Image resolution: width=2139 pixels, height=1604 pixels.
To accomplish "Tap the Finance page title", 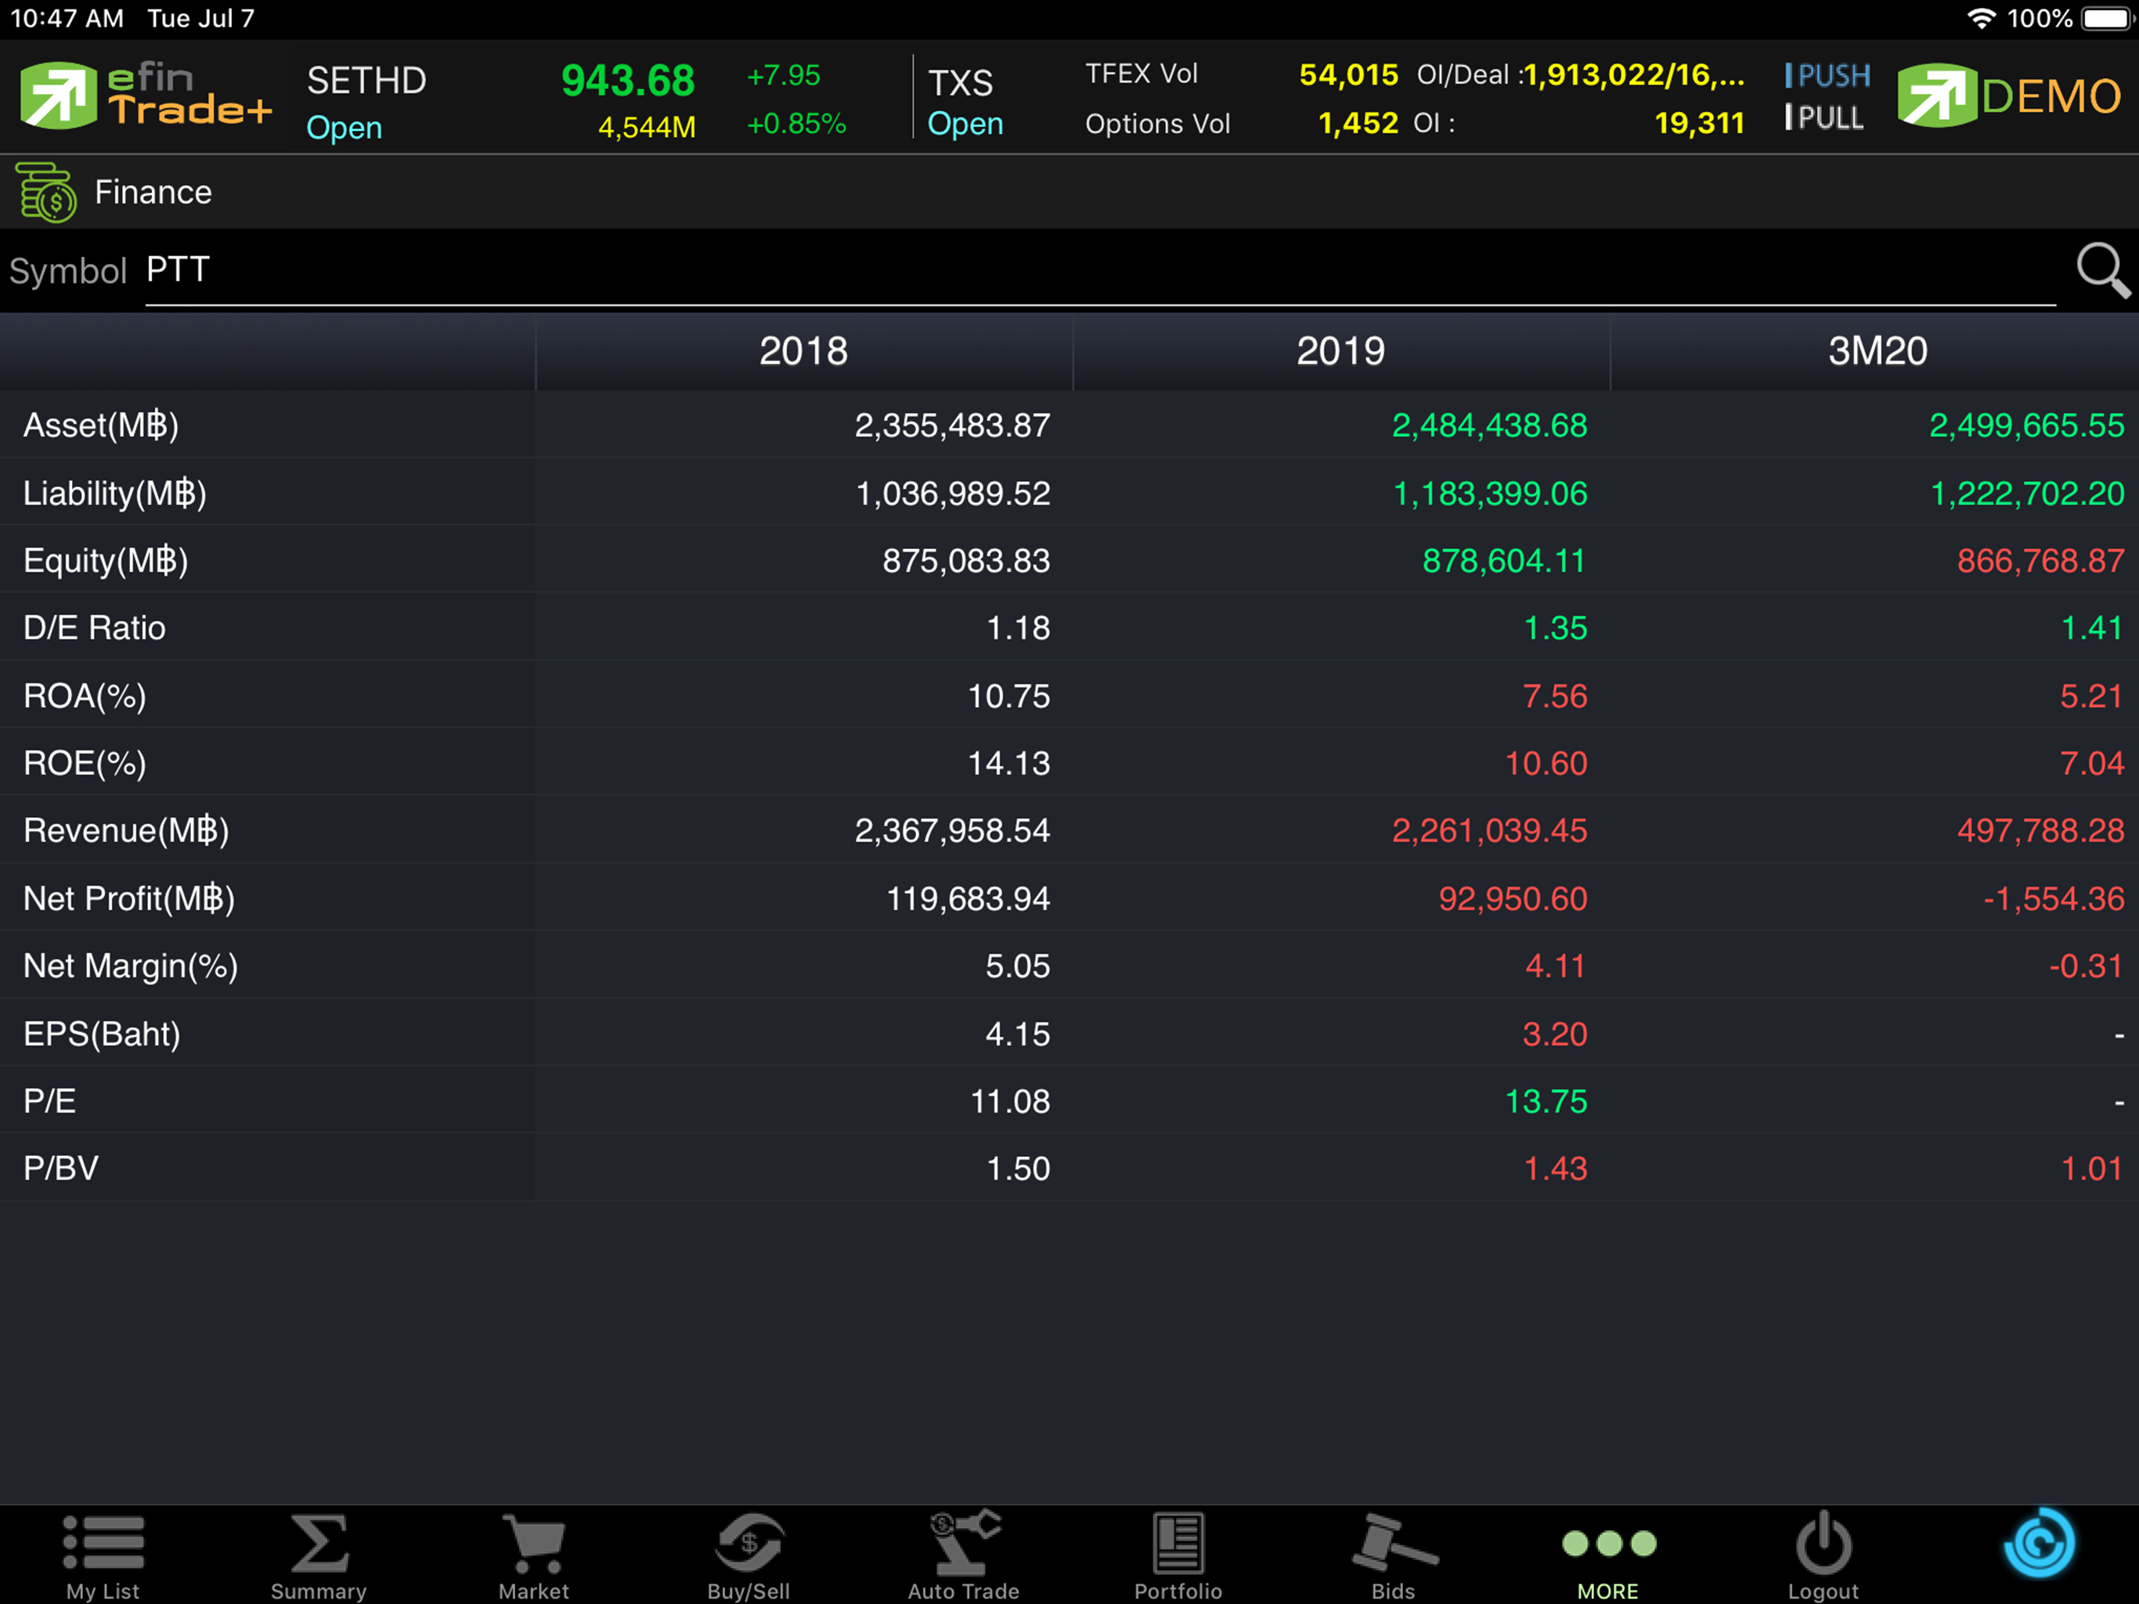I will coord(153,193).
